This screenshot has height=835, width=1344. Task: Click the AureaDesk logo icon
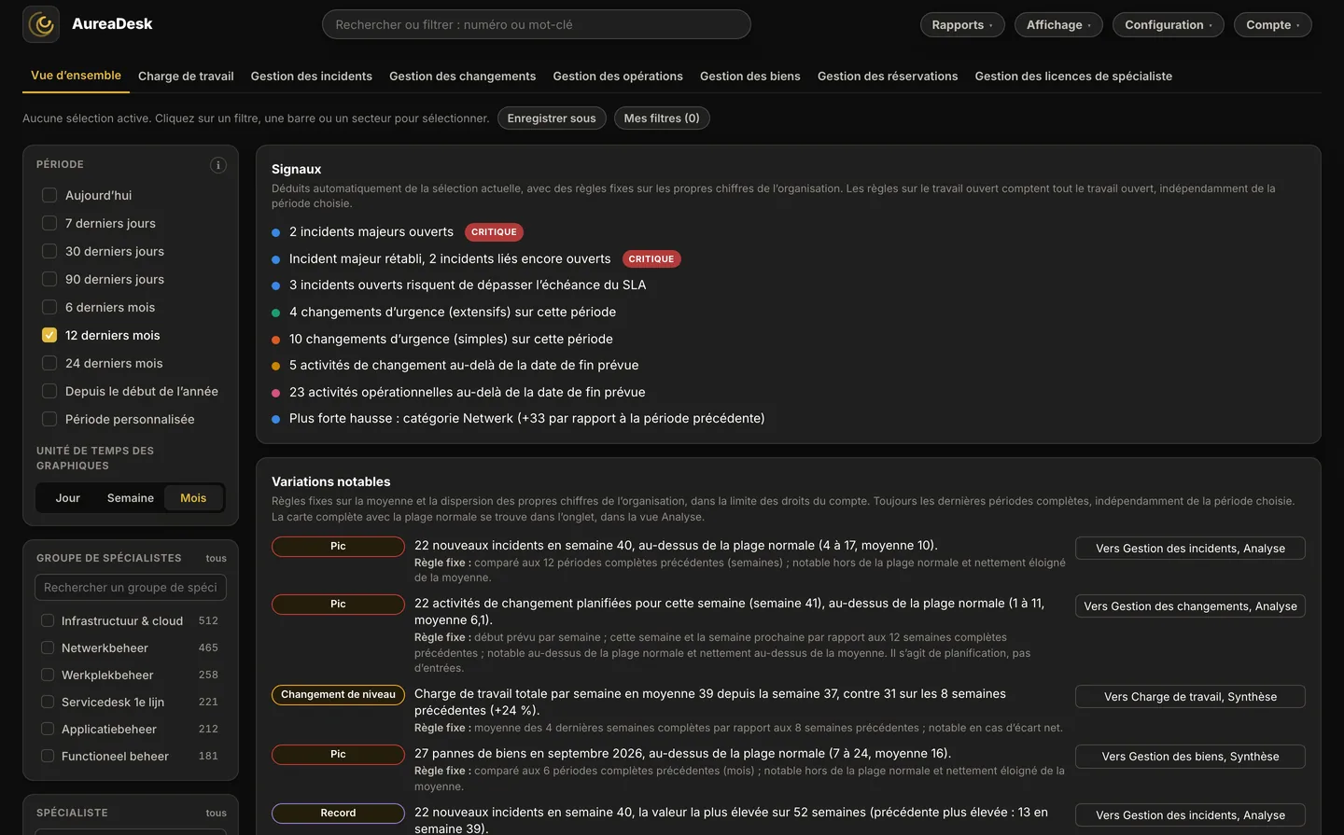click(x=41, y=24)
